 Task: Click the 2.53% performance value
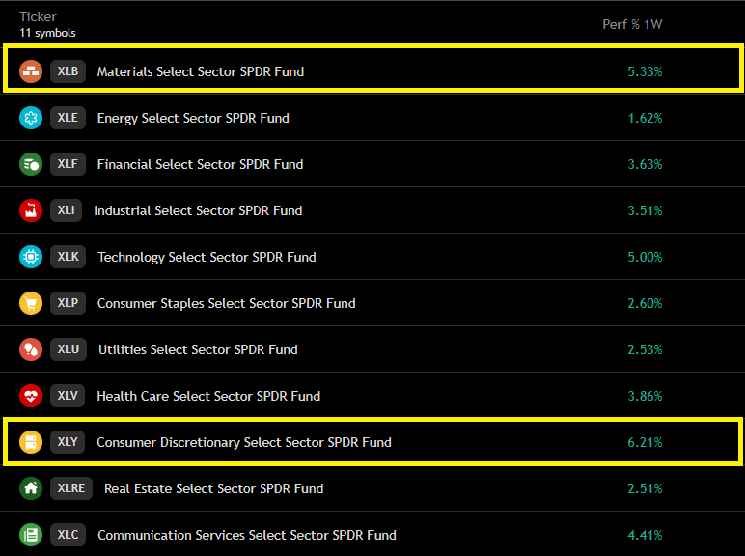[645, 349]
